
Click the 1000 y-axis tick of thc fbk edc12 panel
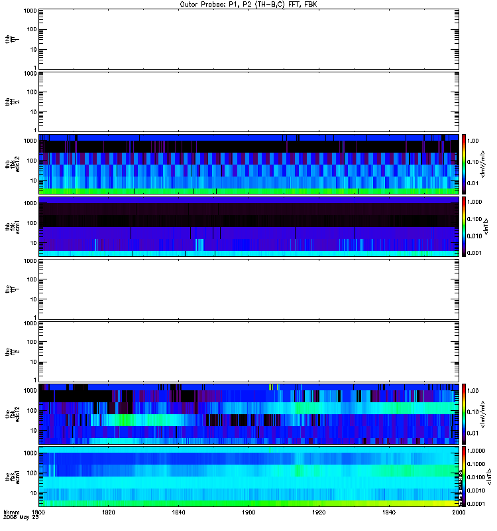(x=30, y=391)
